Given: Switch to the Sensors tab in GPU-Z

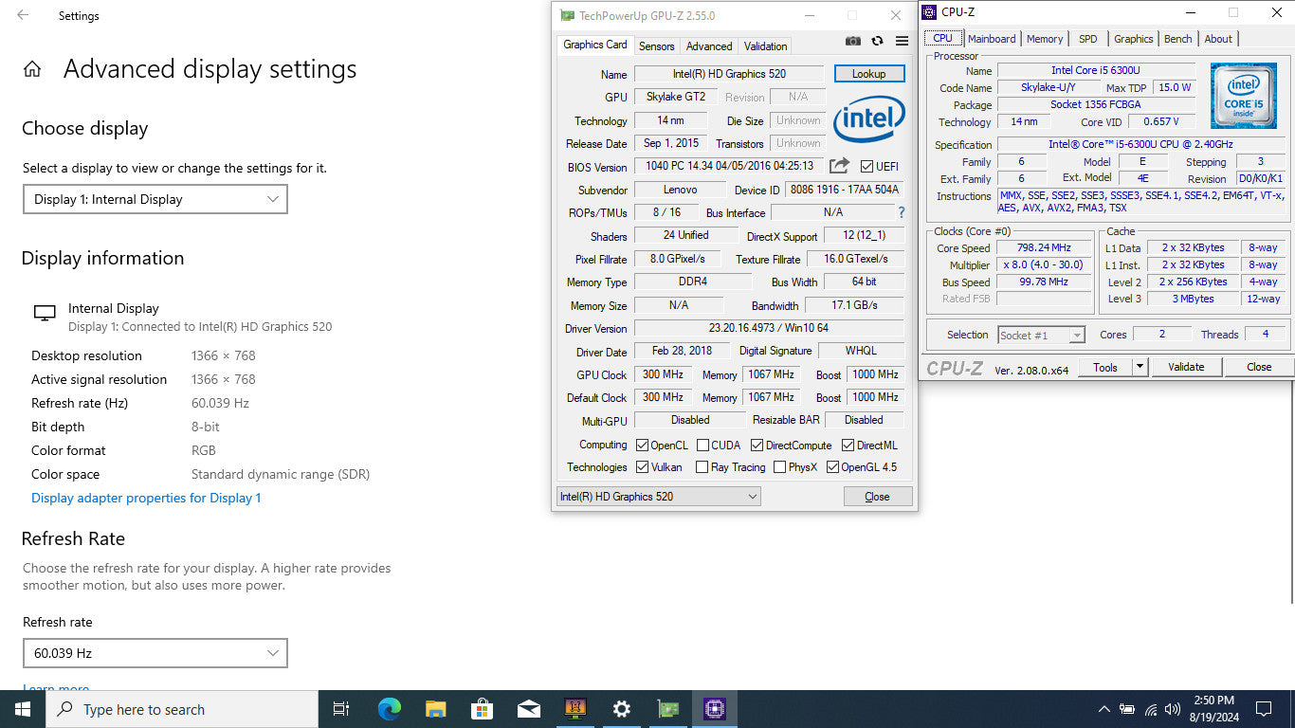Looking at the screenshot, I should 656,45.
